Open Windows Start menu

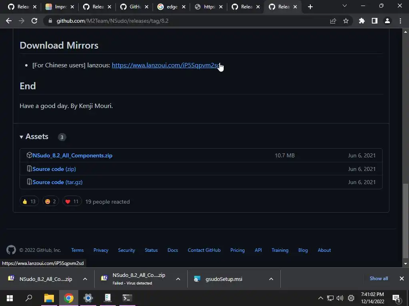(x=10, y=298)
